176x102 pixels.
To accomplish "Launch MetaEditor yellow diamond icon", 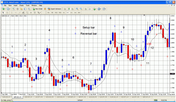I will pos(45,9).
